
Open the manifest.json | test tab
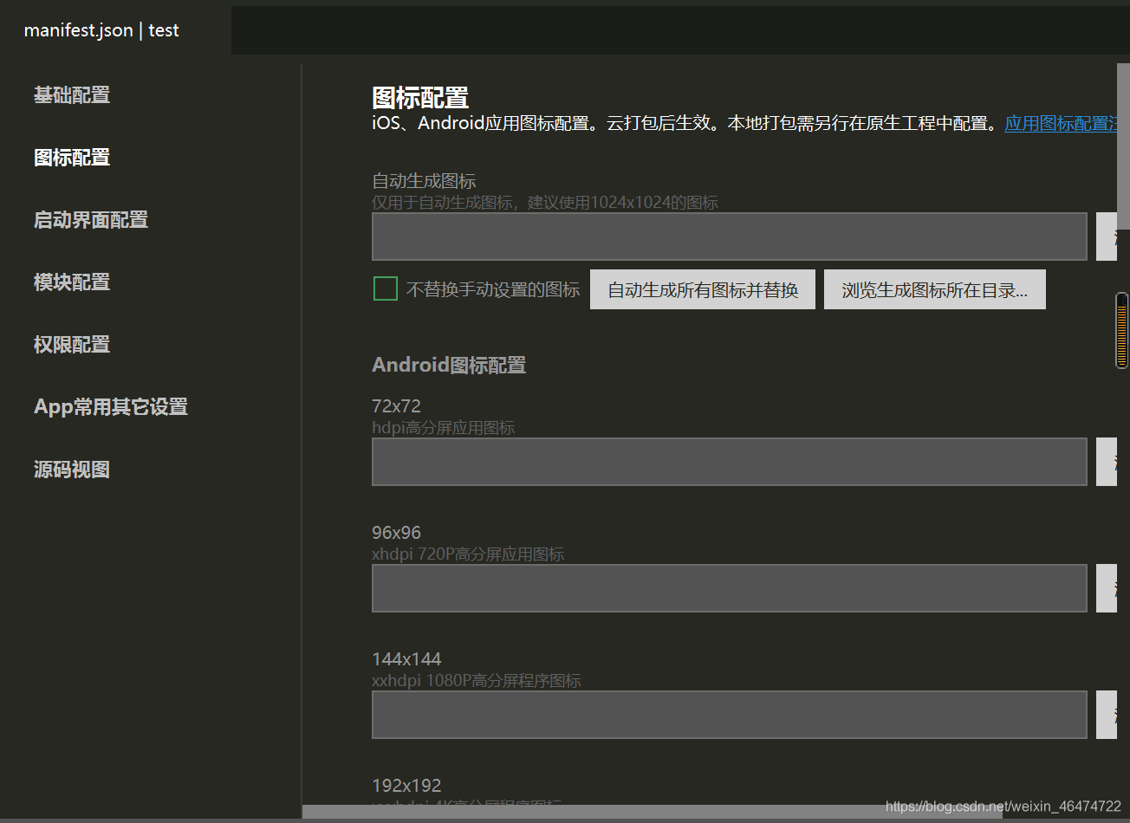point(101,30)
